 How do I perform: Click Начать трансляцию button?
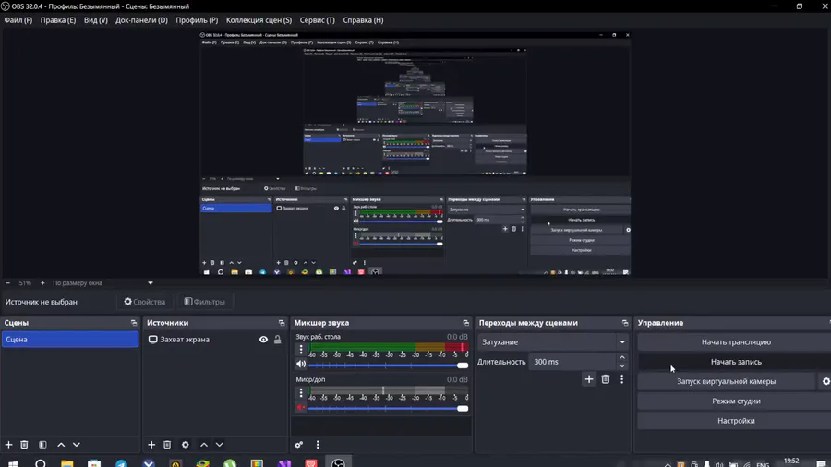[x=736, y=342]
